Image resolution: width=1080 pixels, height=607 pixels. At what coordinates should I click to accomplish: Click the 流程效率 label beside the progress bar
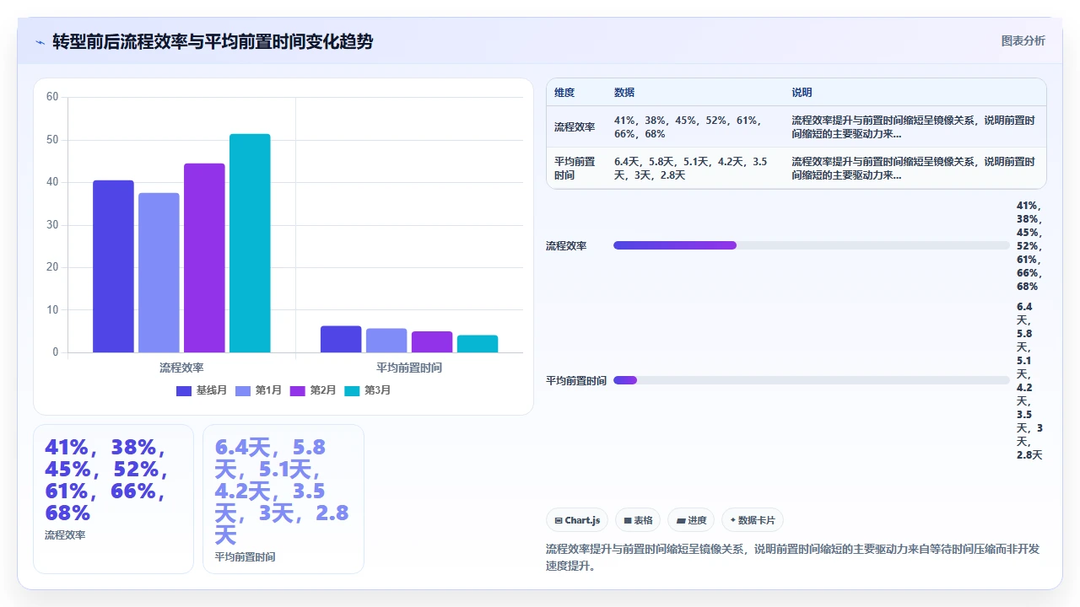pyautogui.click(x=567, y=246)
